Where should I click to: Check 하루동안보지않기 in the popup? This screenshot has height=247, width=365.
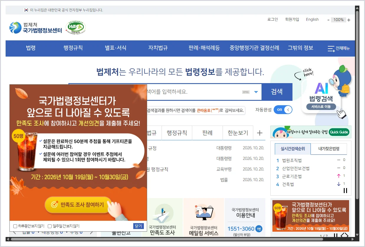[x=15, y=226]
